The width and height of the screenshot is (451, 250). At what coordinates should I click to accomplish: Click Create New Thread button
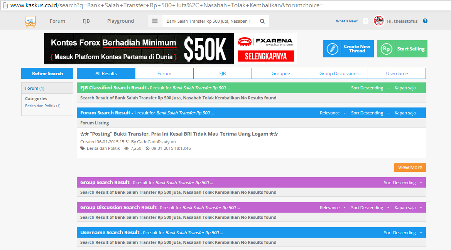349,49
